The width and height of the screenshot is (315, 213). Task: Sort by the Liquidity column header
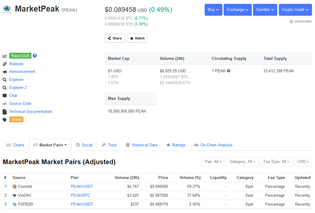point(218,178)
